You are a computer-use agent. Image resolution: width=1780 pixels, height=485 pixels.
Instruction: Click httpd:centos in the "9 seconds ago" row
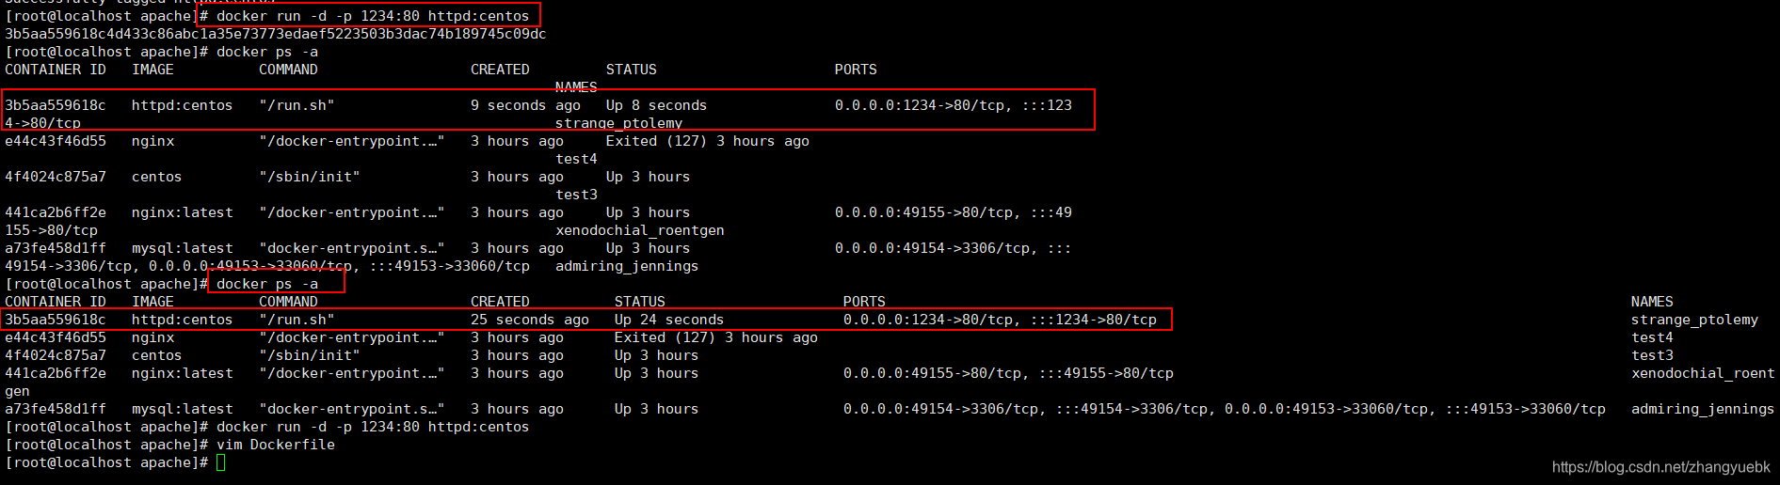[182, 105]
